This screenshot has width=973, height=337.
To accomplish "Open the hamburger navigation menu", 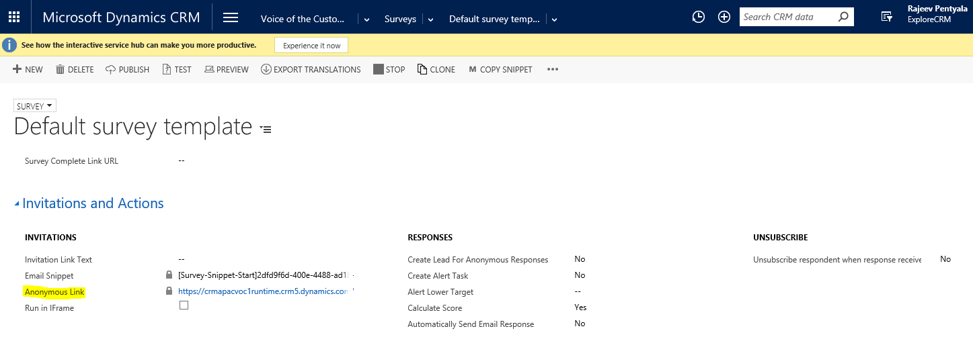I will point(231,17).
